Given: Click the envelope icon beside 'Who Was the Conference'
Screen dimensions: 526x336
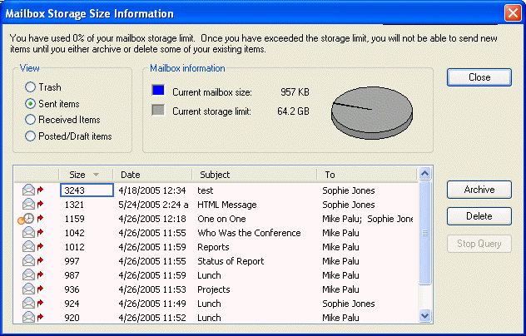Looking at the screenshot, I should (x=28, y=233).
